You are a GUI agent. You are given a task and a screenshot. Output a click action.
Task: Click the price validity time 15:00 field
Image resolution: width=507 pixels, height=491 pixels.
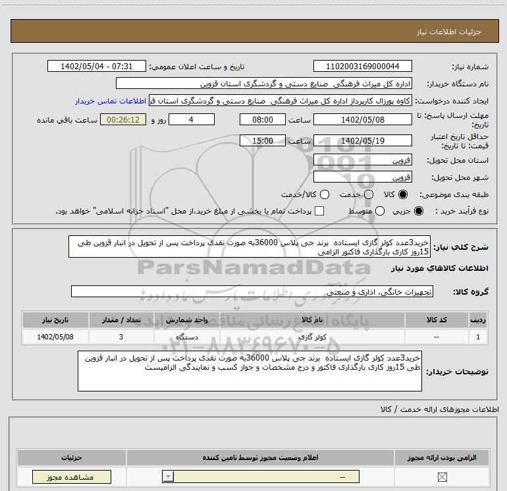pyautogui.click(x=263, y=140)
